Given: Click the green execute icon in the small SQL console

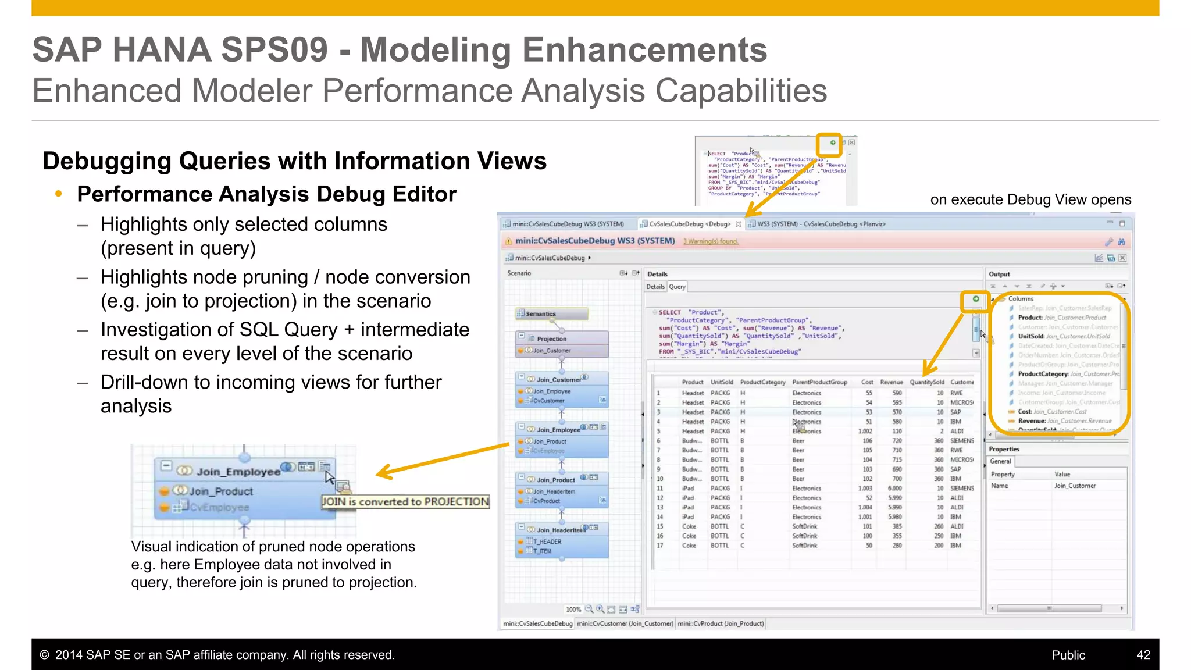Looking at the screenshot, I should click(833, 142).
